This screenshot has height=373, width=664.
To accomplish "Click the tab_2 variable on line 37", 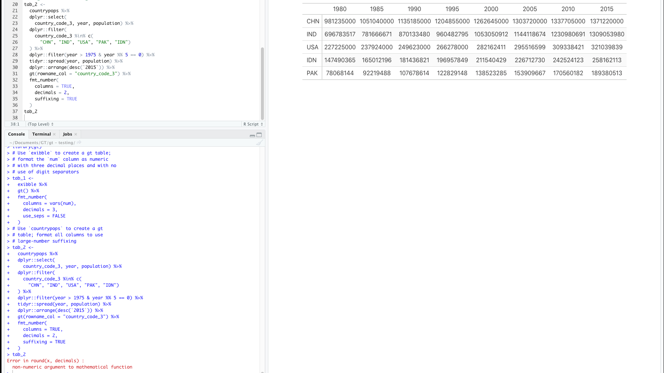I will [x=30, y=111].
